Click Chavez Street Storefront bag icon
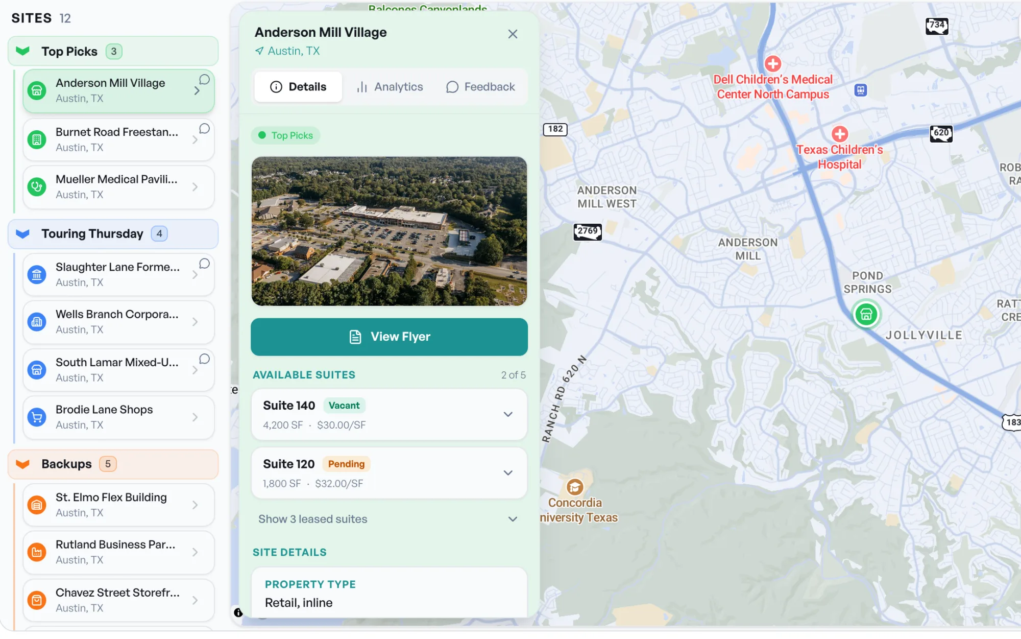Viewport: 1021px width, 639px height. click(x=37, y=600)
